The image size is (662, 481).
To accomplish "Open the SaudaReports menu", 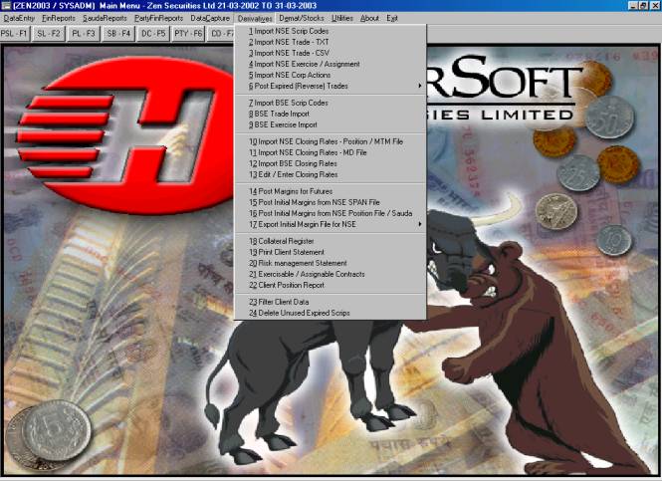I will point(104,18).
